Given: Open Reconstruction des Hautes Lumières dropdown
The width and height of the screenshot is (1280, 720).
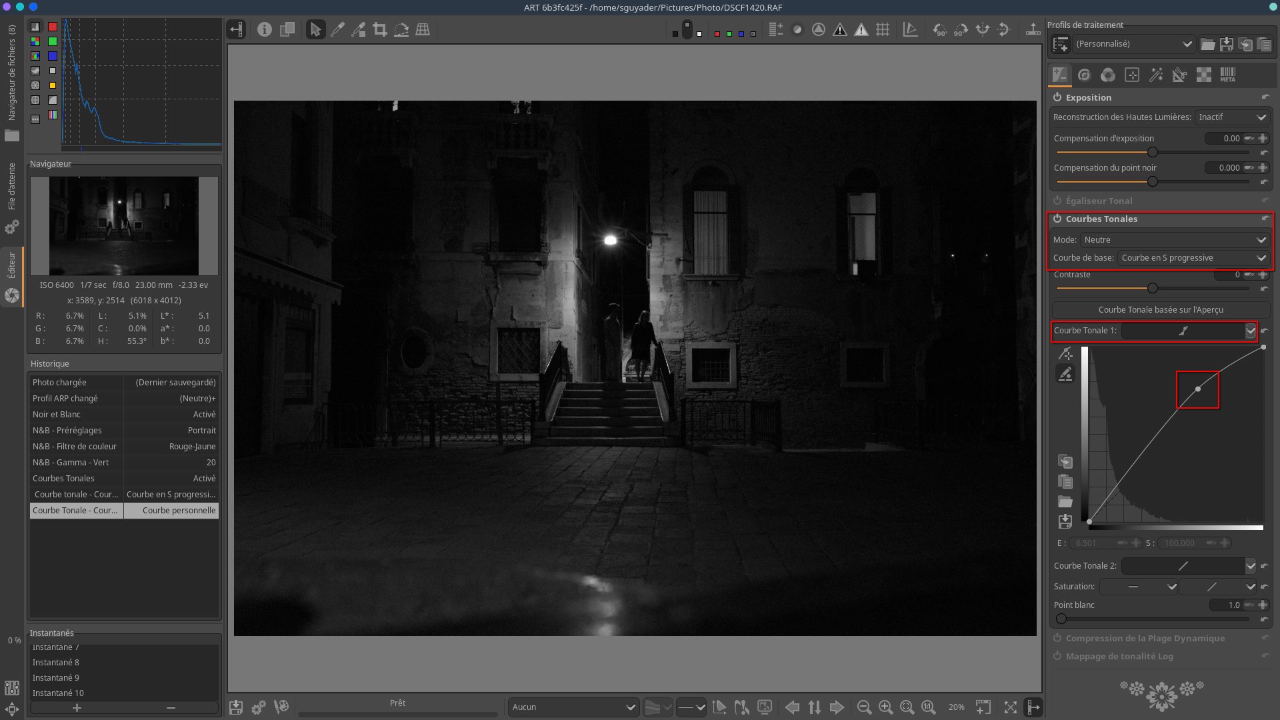Looking at the screenshot, I should click(1232, 117).
